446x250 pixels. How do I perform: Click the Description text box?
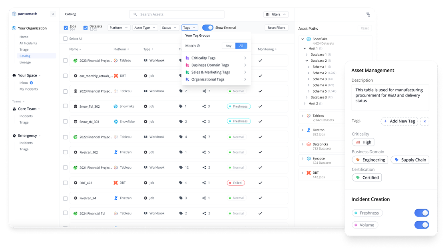pos(390,98)
